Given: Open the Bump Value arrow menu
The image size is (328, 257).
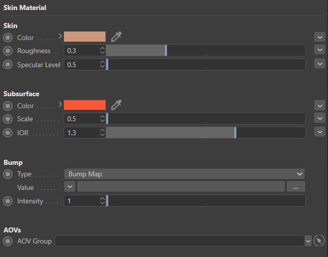Looking at the screenshot, I should point(69,187).
